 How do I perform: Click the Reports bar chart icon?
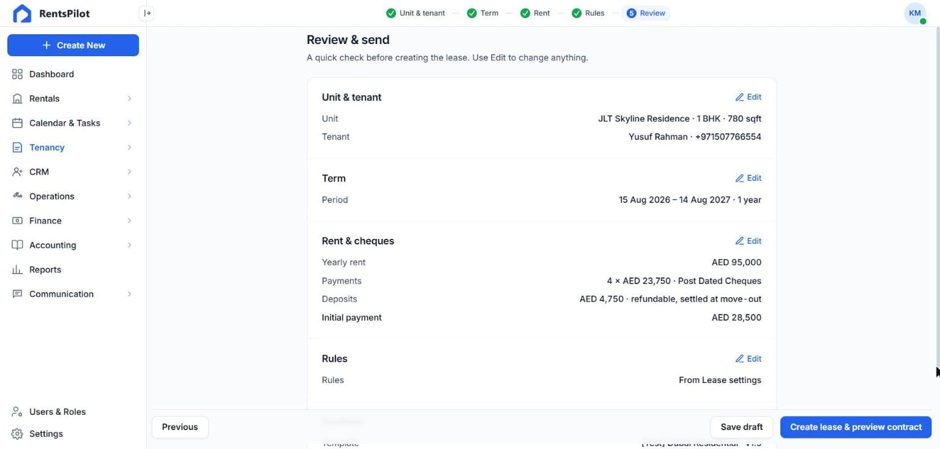(x=17, y=269)
